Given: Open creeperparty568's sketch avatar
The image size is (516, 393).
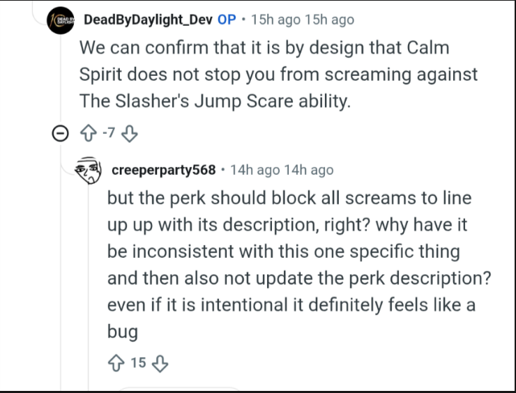Looking at the screenshot, I should click(88, 170).
